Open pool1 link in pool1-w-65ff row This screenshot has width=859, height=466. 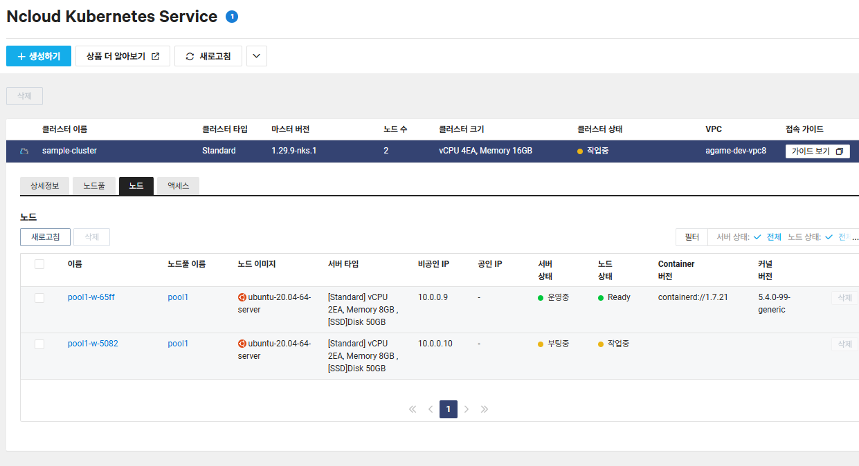click(178, 297)
